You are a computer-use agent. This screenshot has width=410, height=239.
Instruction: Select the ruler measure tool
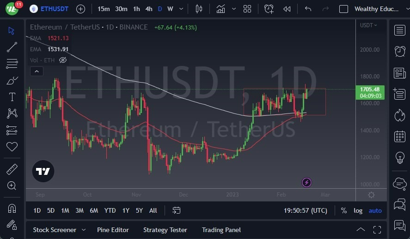click(x=12, y=169)
